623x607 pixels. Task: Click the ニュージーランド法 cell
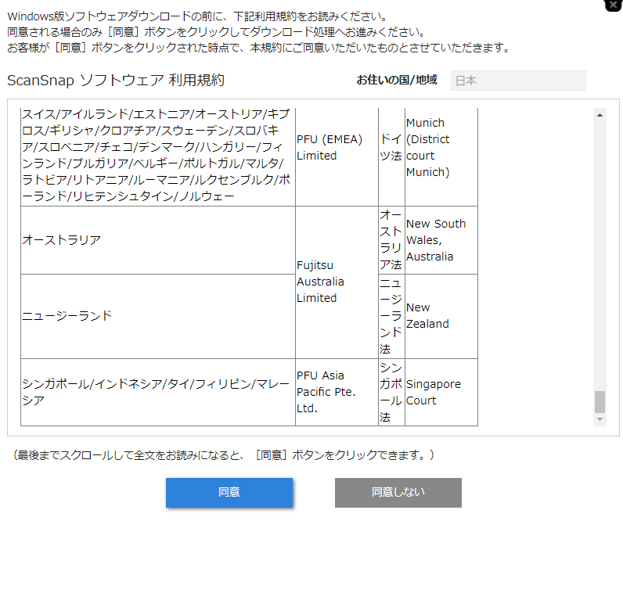point(392,316)
